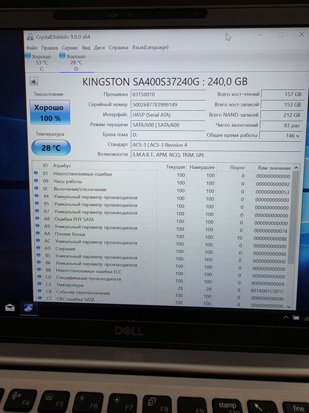The image size is (309, 413).
Task: Click the volume letter field D:
Action: pos(168,135)
